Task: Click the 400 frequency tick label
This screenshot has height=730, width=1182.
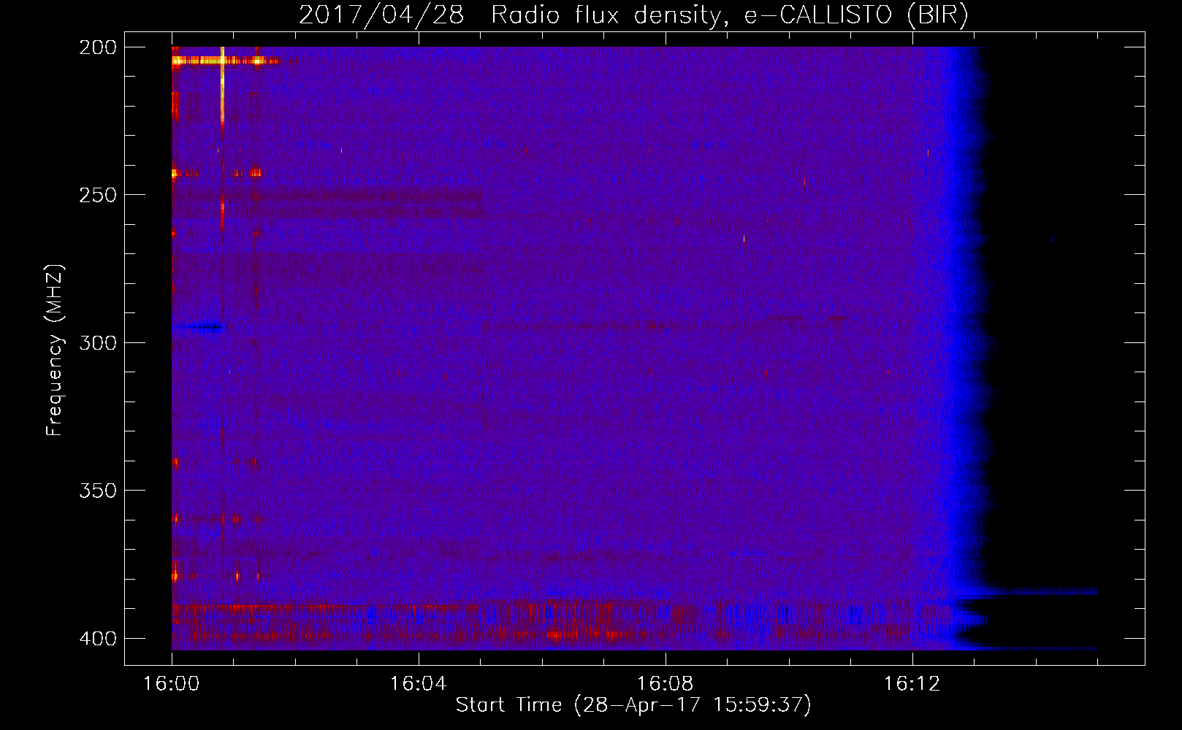Action: 98,638
